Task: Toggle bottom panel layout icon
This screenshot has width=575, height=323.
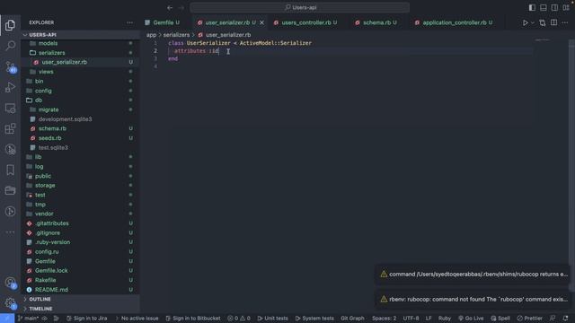Action: 543,7
